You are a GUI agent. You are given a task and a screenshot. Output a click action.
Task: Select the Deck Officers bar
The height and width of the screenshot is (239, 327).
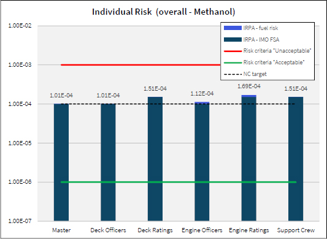pyautogui.click(x=108, y=162)
